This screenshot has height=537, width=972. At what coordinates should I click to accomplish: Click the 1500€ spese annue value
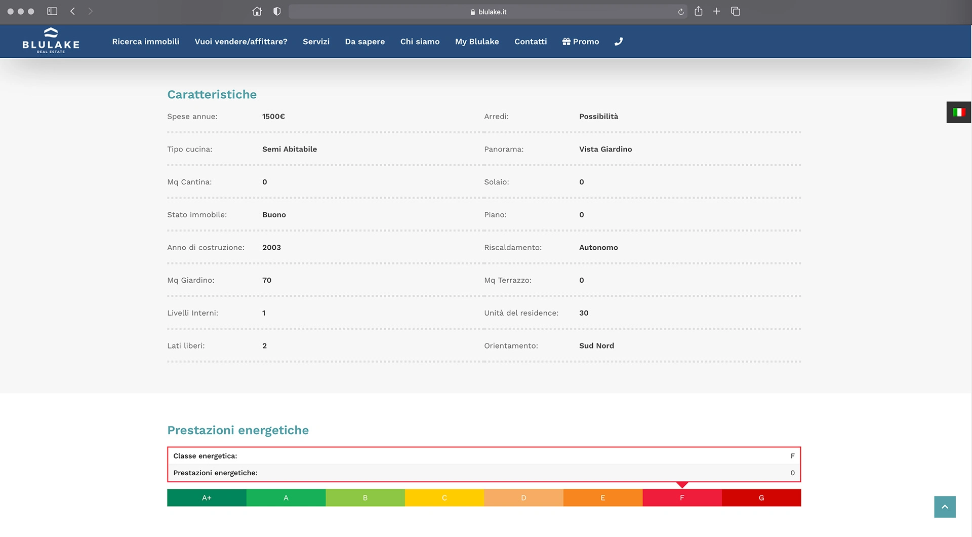point(273,117)
